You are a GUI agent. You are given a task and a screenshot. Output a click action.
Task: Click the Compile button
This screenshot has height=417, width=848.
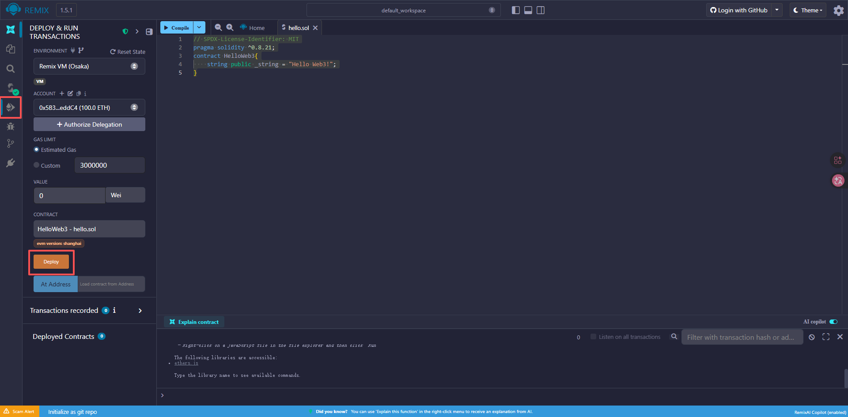point(177,27)
